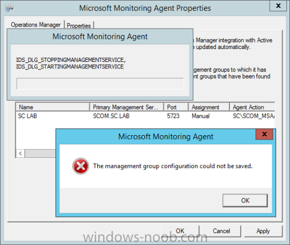Image resolution: width=290 pixels, height=245 pixels.
Task: Click the Properties window title bar icon
Action: click(9, 8)
